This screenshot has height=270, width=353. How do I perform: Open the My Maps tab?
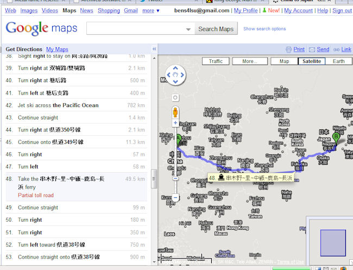57,49
